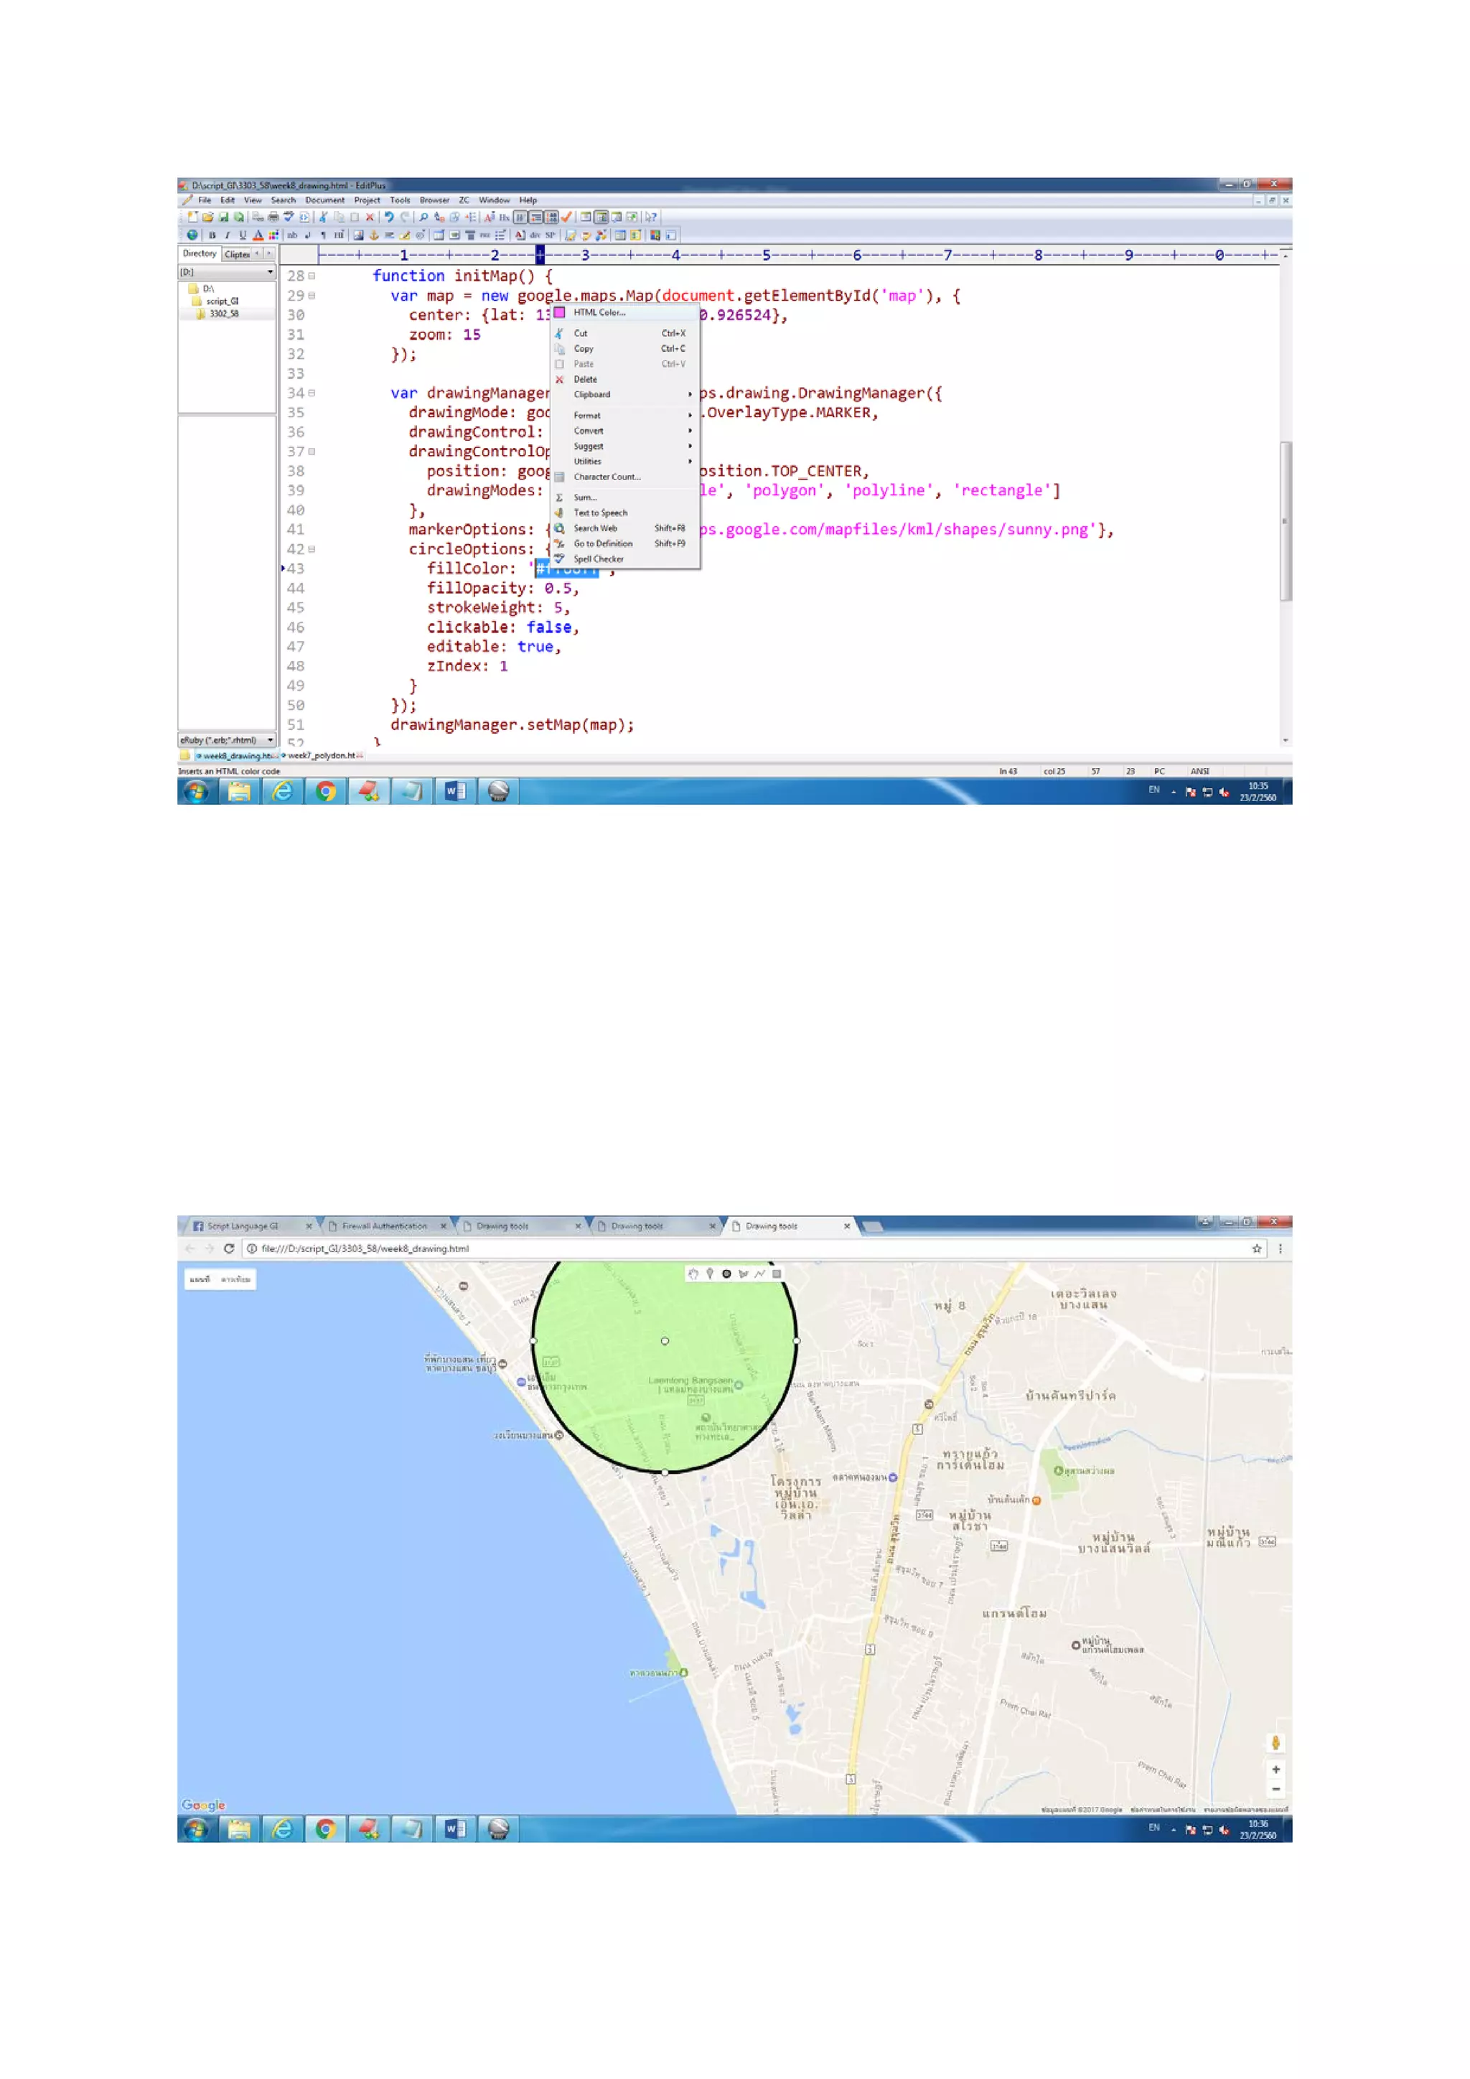The width and height of the screenshot is (1470, 2079).
Task: Open the Document menu in EditPlus
Action: pyautogui.click(x=324, y=200)
